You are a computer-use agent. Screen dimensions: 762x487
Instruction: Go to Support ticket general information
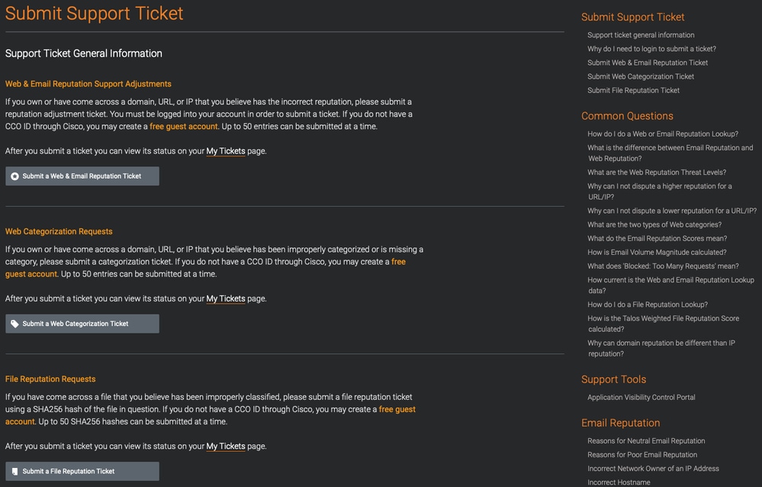click(x=641, y=35)
